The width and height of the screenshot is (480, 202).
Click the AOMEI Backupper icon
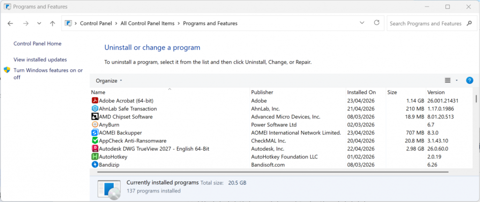[95, 133]
